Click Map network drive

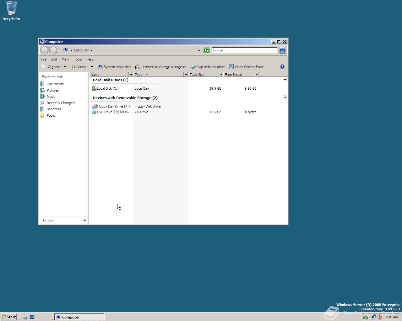[208, 67]
